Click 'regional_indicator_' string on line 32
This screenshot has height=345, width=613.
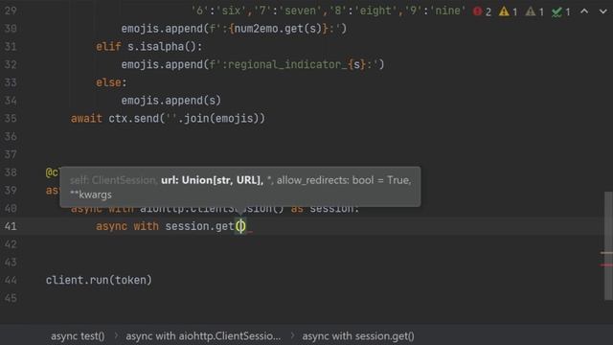287,64
